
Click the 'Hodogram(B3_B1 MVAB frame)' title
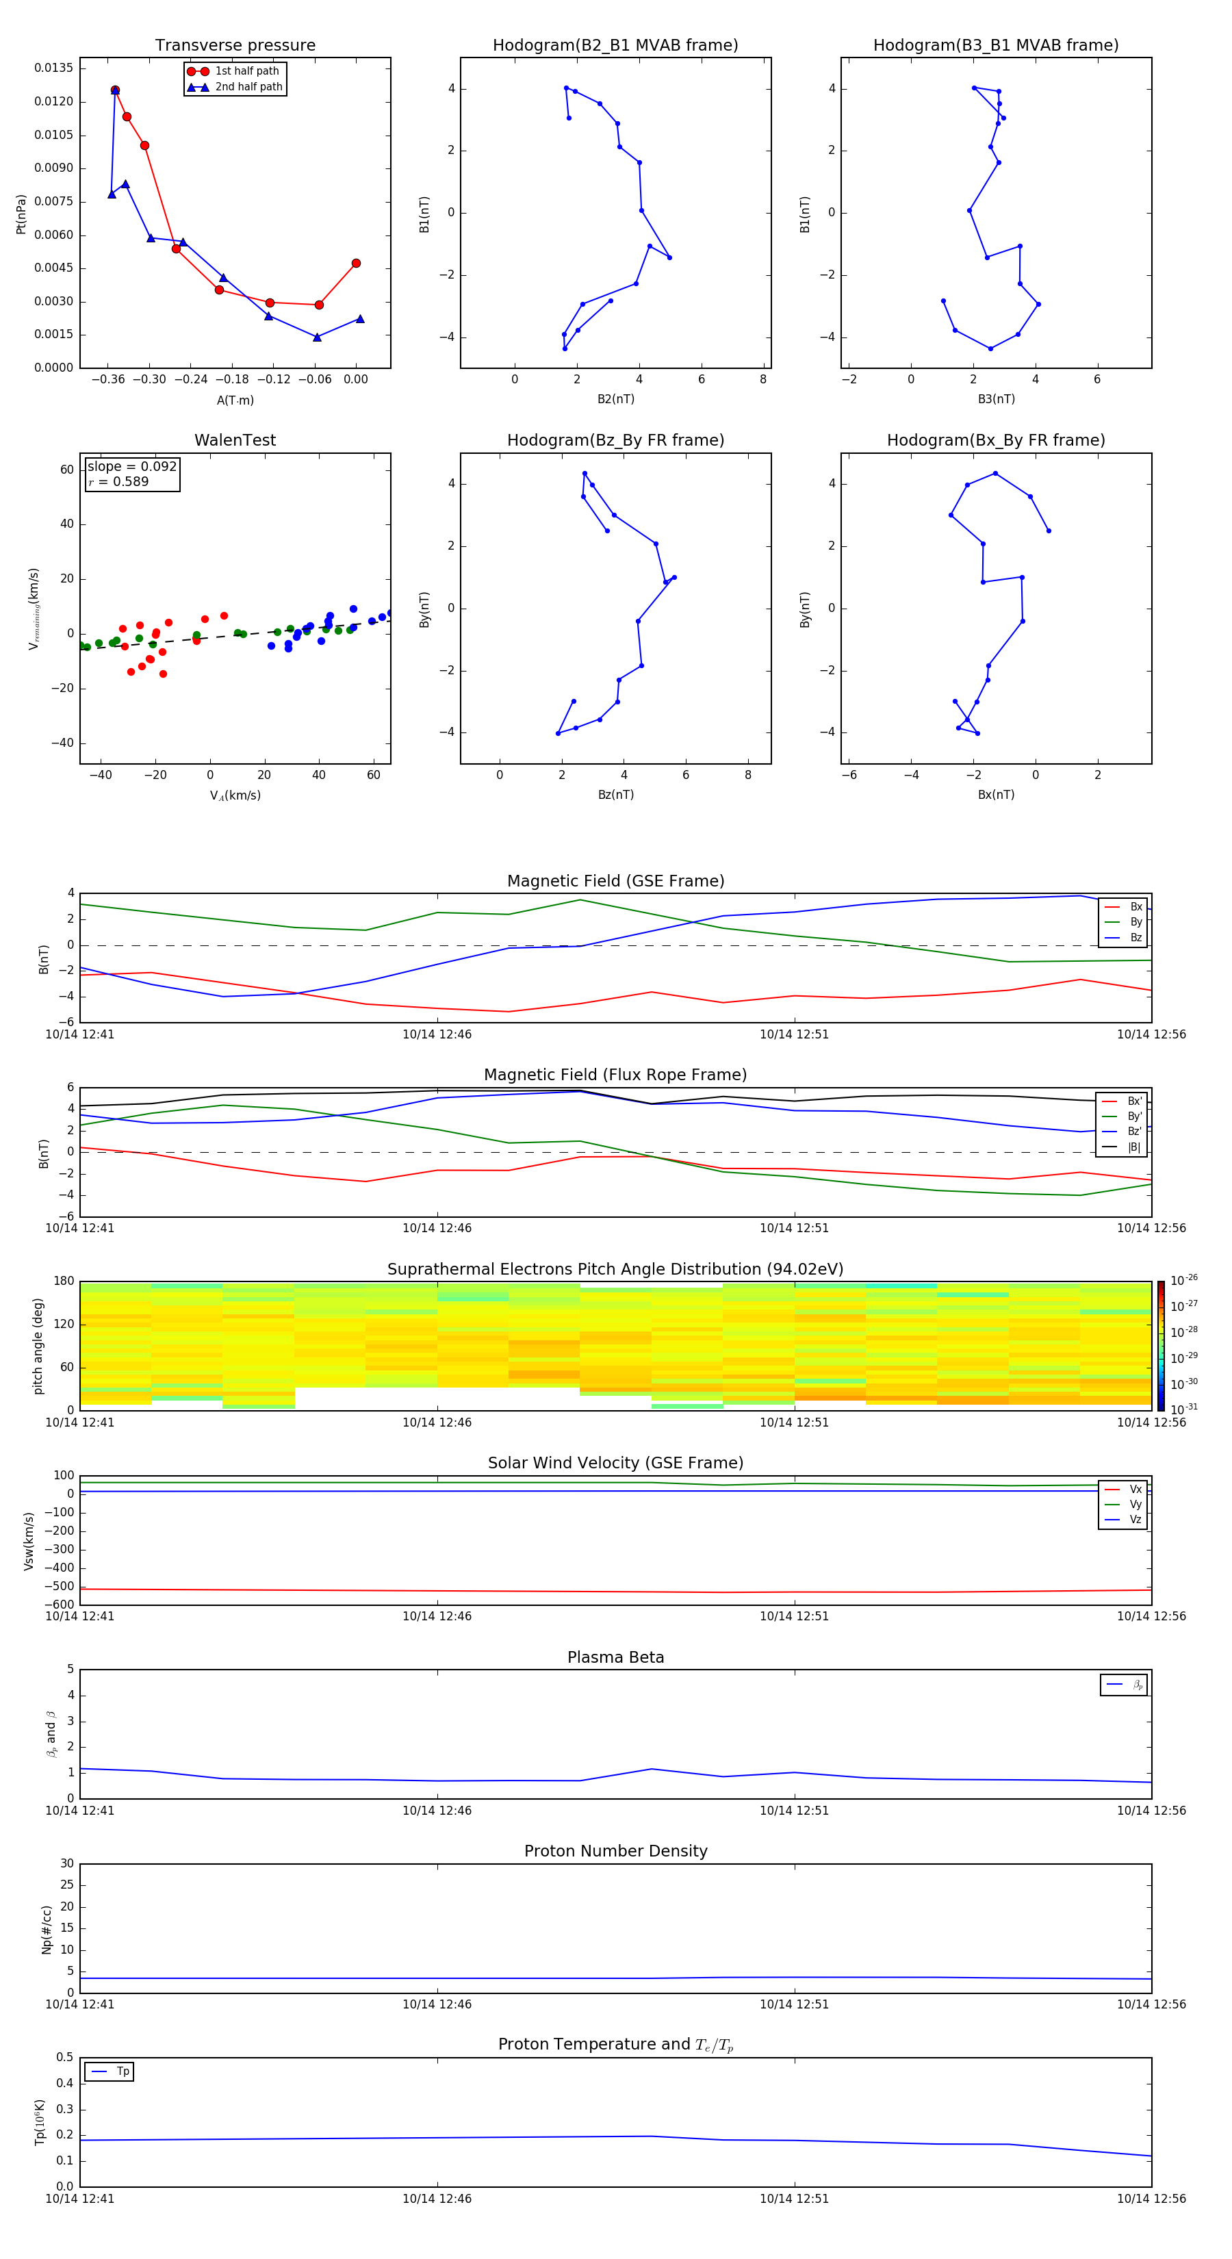(996, 44)
